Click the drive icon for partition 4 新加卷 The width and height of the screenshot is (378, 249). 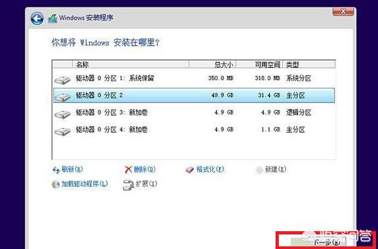62,131
